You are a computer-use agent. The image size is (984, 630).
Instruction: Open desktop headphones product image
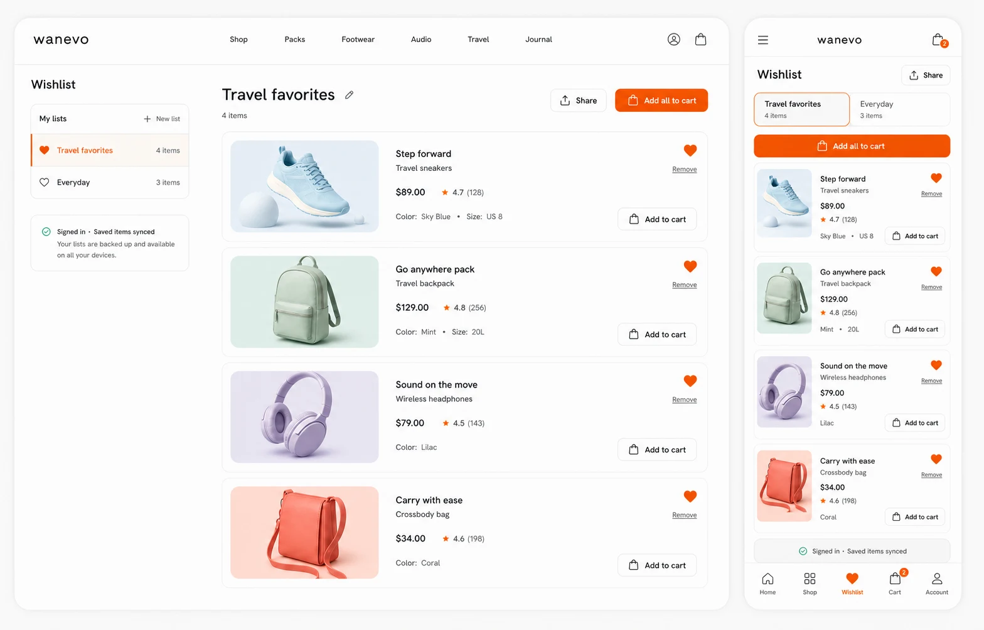coord(304,417)
